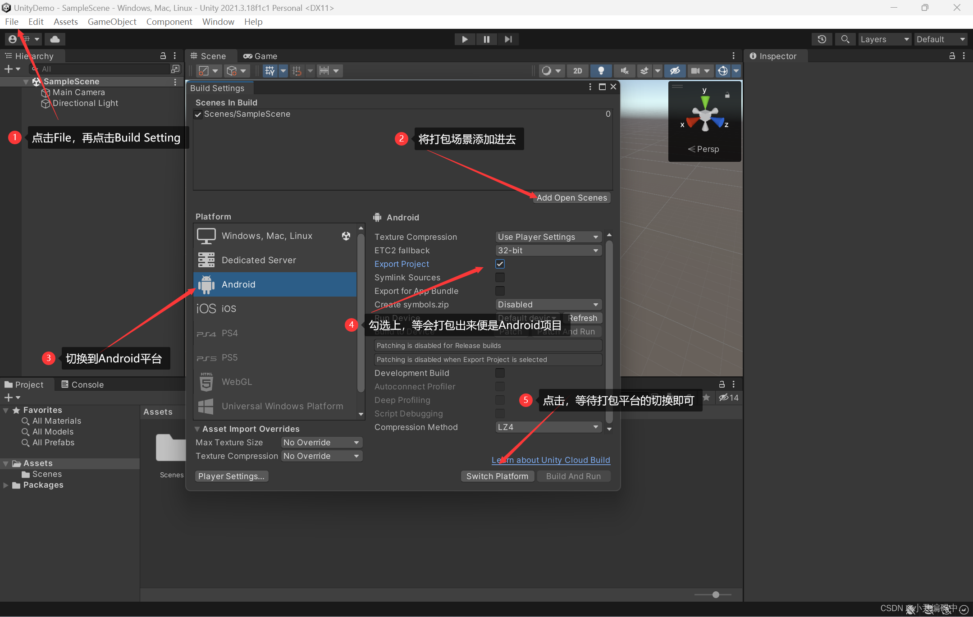Toggle scene lighting bulb icon
This screenshot has width=973, height=617.
tap(601, 71)
